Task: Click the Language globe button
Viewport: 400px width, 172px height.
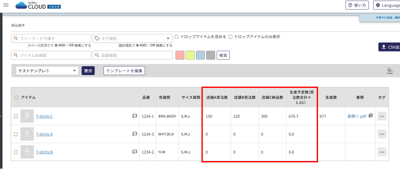Action: (387, 5)
